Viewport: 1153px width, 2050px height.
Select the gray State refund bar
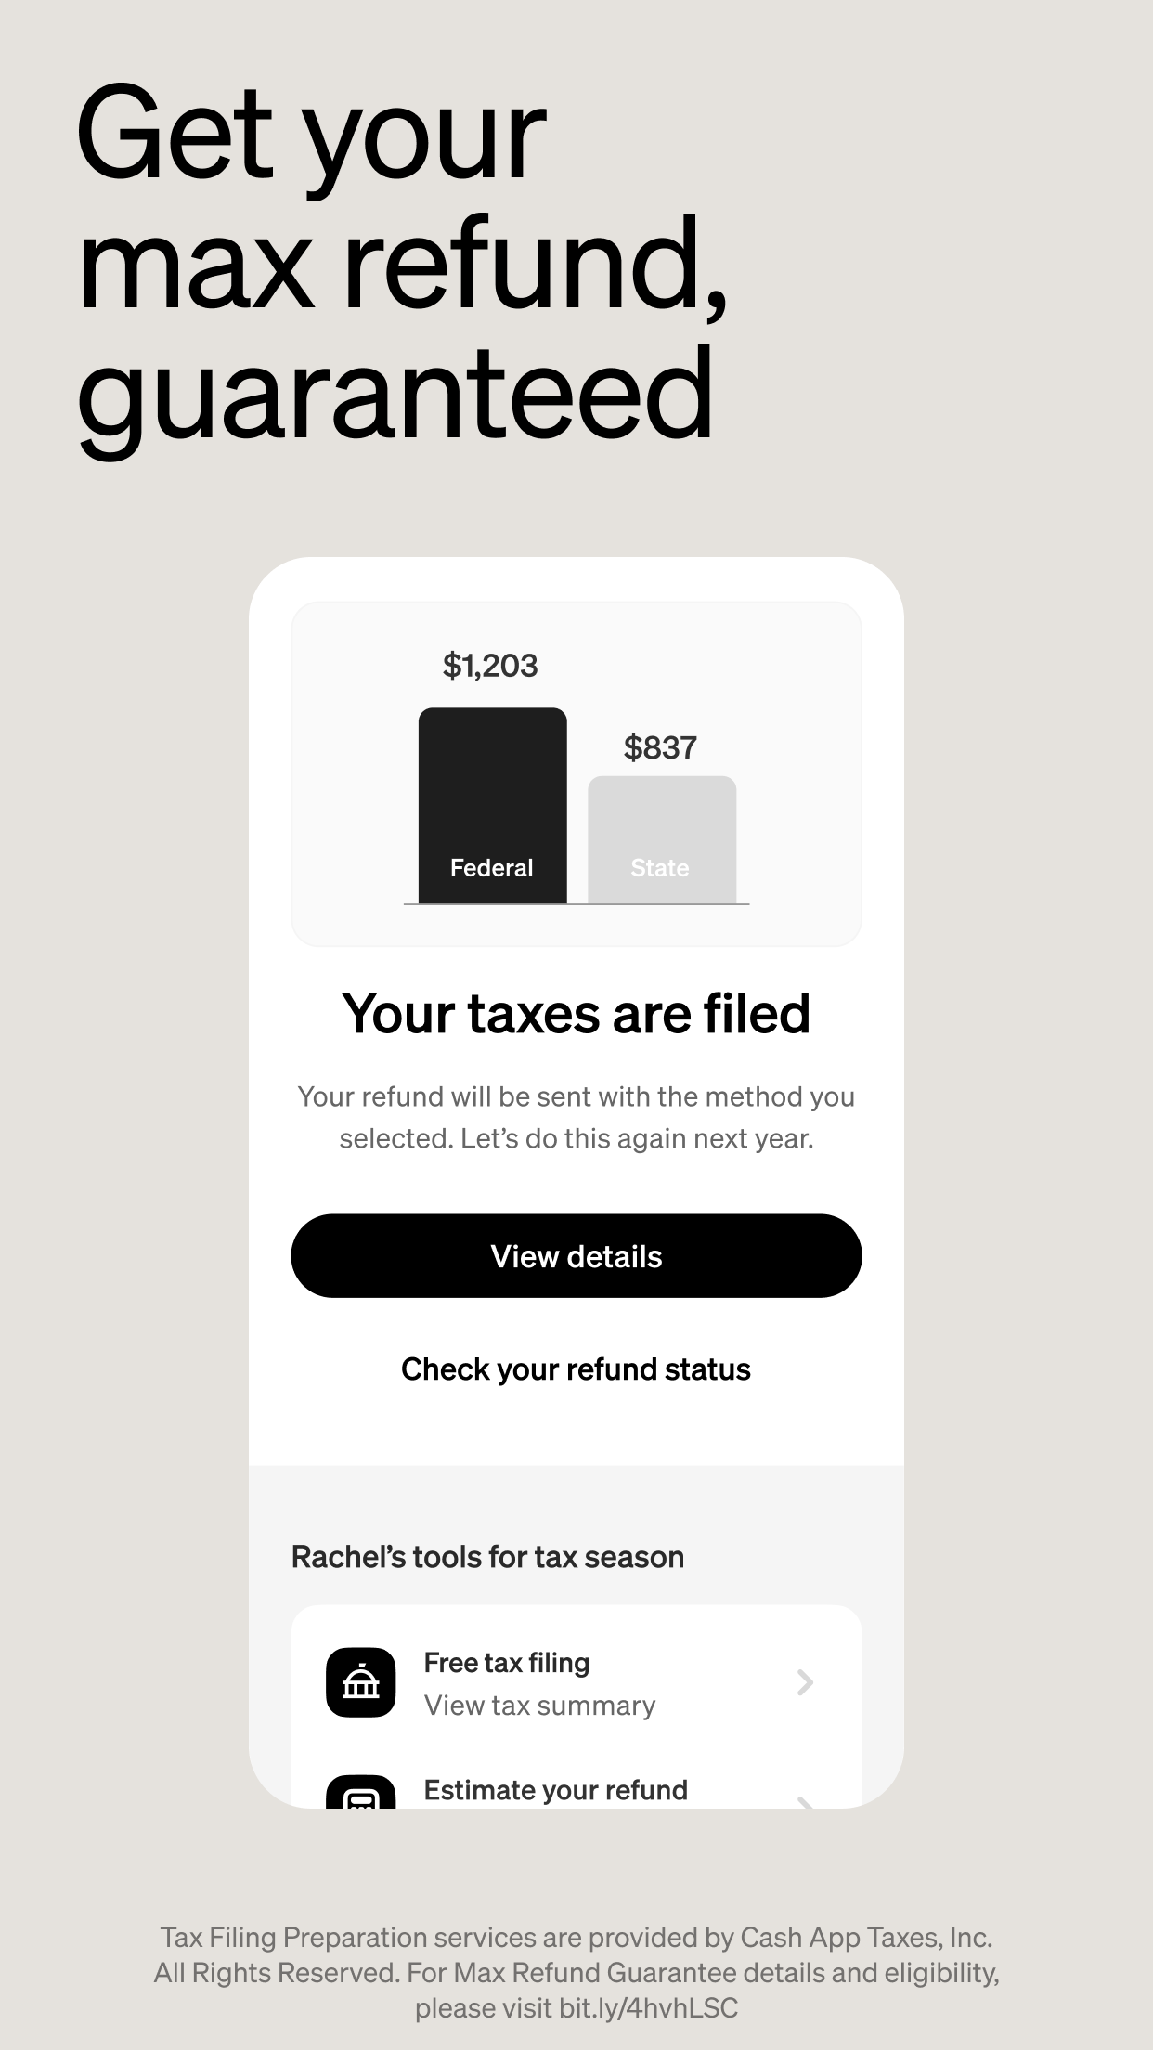point(662,839)
